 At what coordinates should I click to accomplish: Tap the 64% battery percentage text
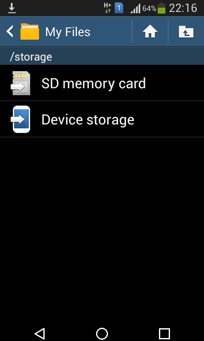(149, 9)
